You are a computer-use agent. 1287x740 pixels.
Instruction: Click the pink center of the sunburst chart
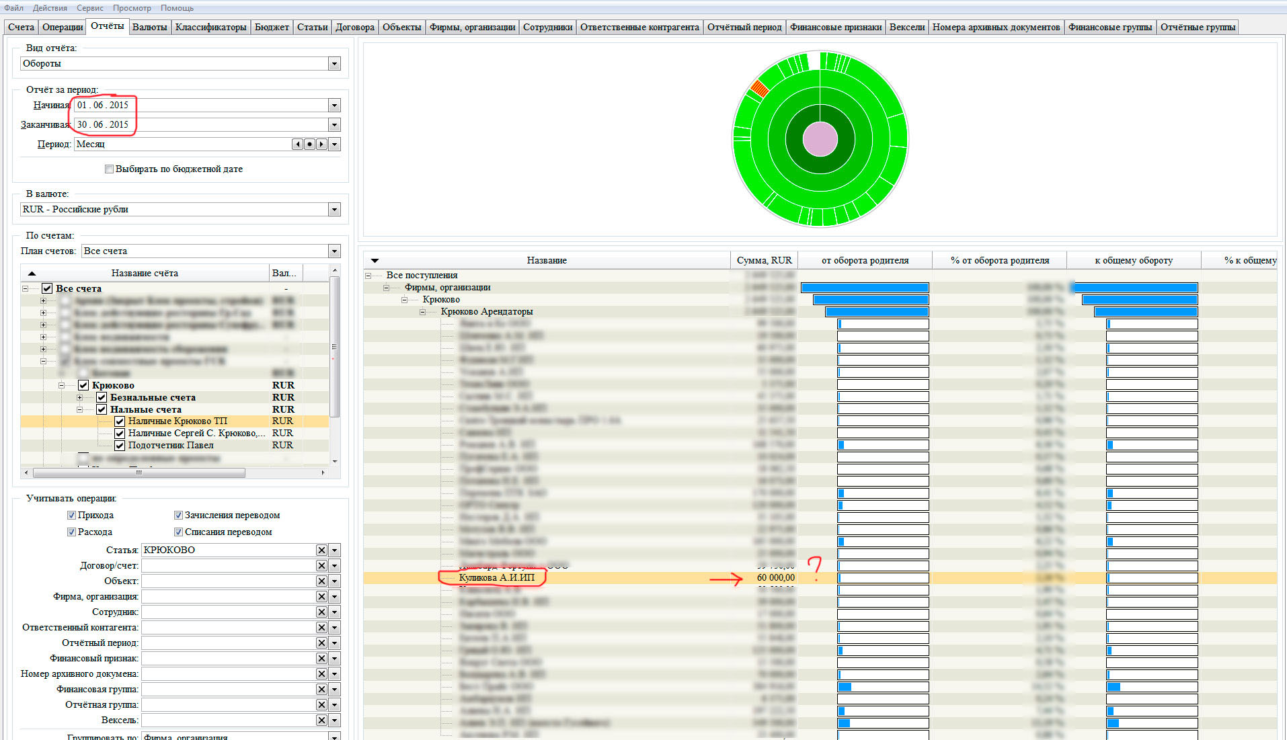(x=820, y=140)
